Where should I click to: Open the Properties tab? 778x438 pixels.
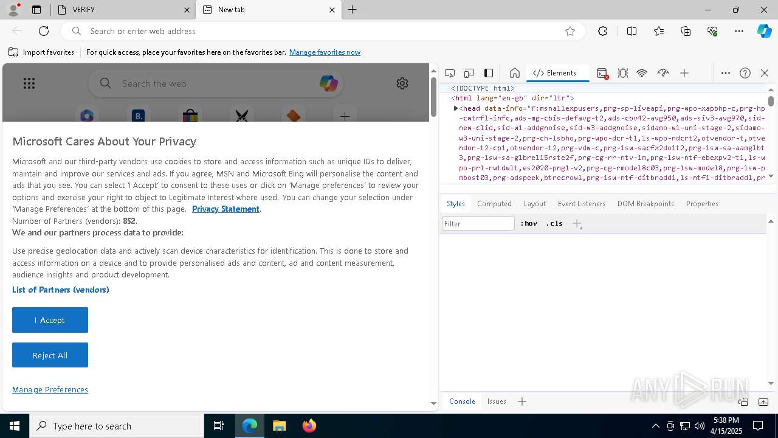pyautogui.click(x=702, y=204)
